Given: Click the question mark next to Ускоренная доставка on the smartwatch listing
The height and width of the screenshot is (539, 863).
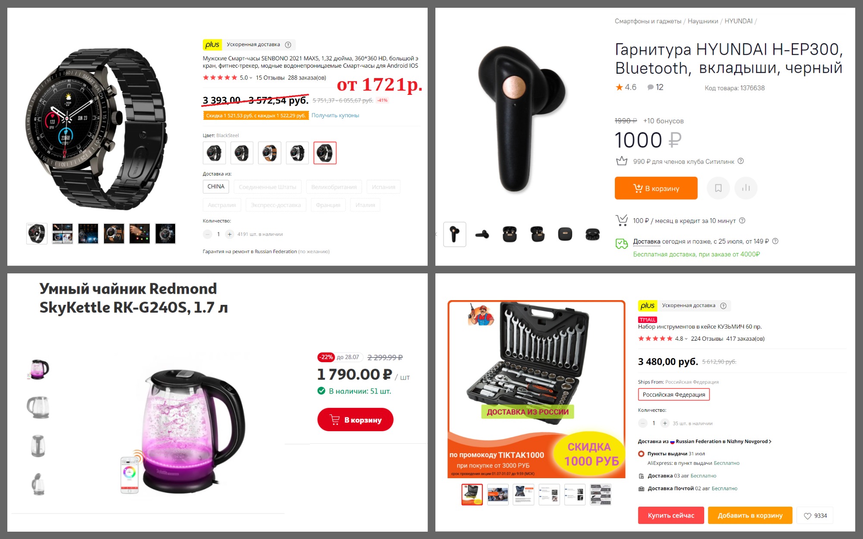Looking at the screenshot, I should (288, 45).
